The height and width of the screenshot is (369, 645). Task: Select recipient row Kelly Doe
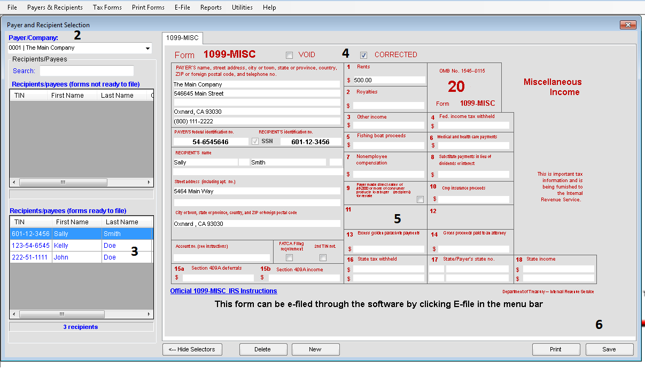81,246
